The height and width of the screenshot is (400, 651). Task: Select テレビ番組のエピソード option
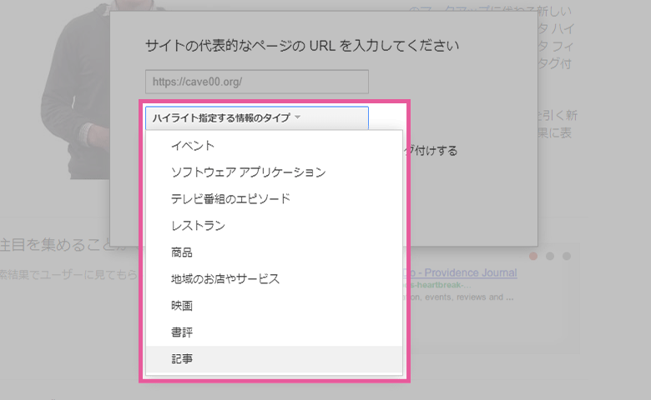274,199
